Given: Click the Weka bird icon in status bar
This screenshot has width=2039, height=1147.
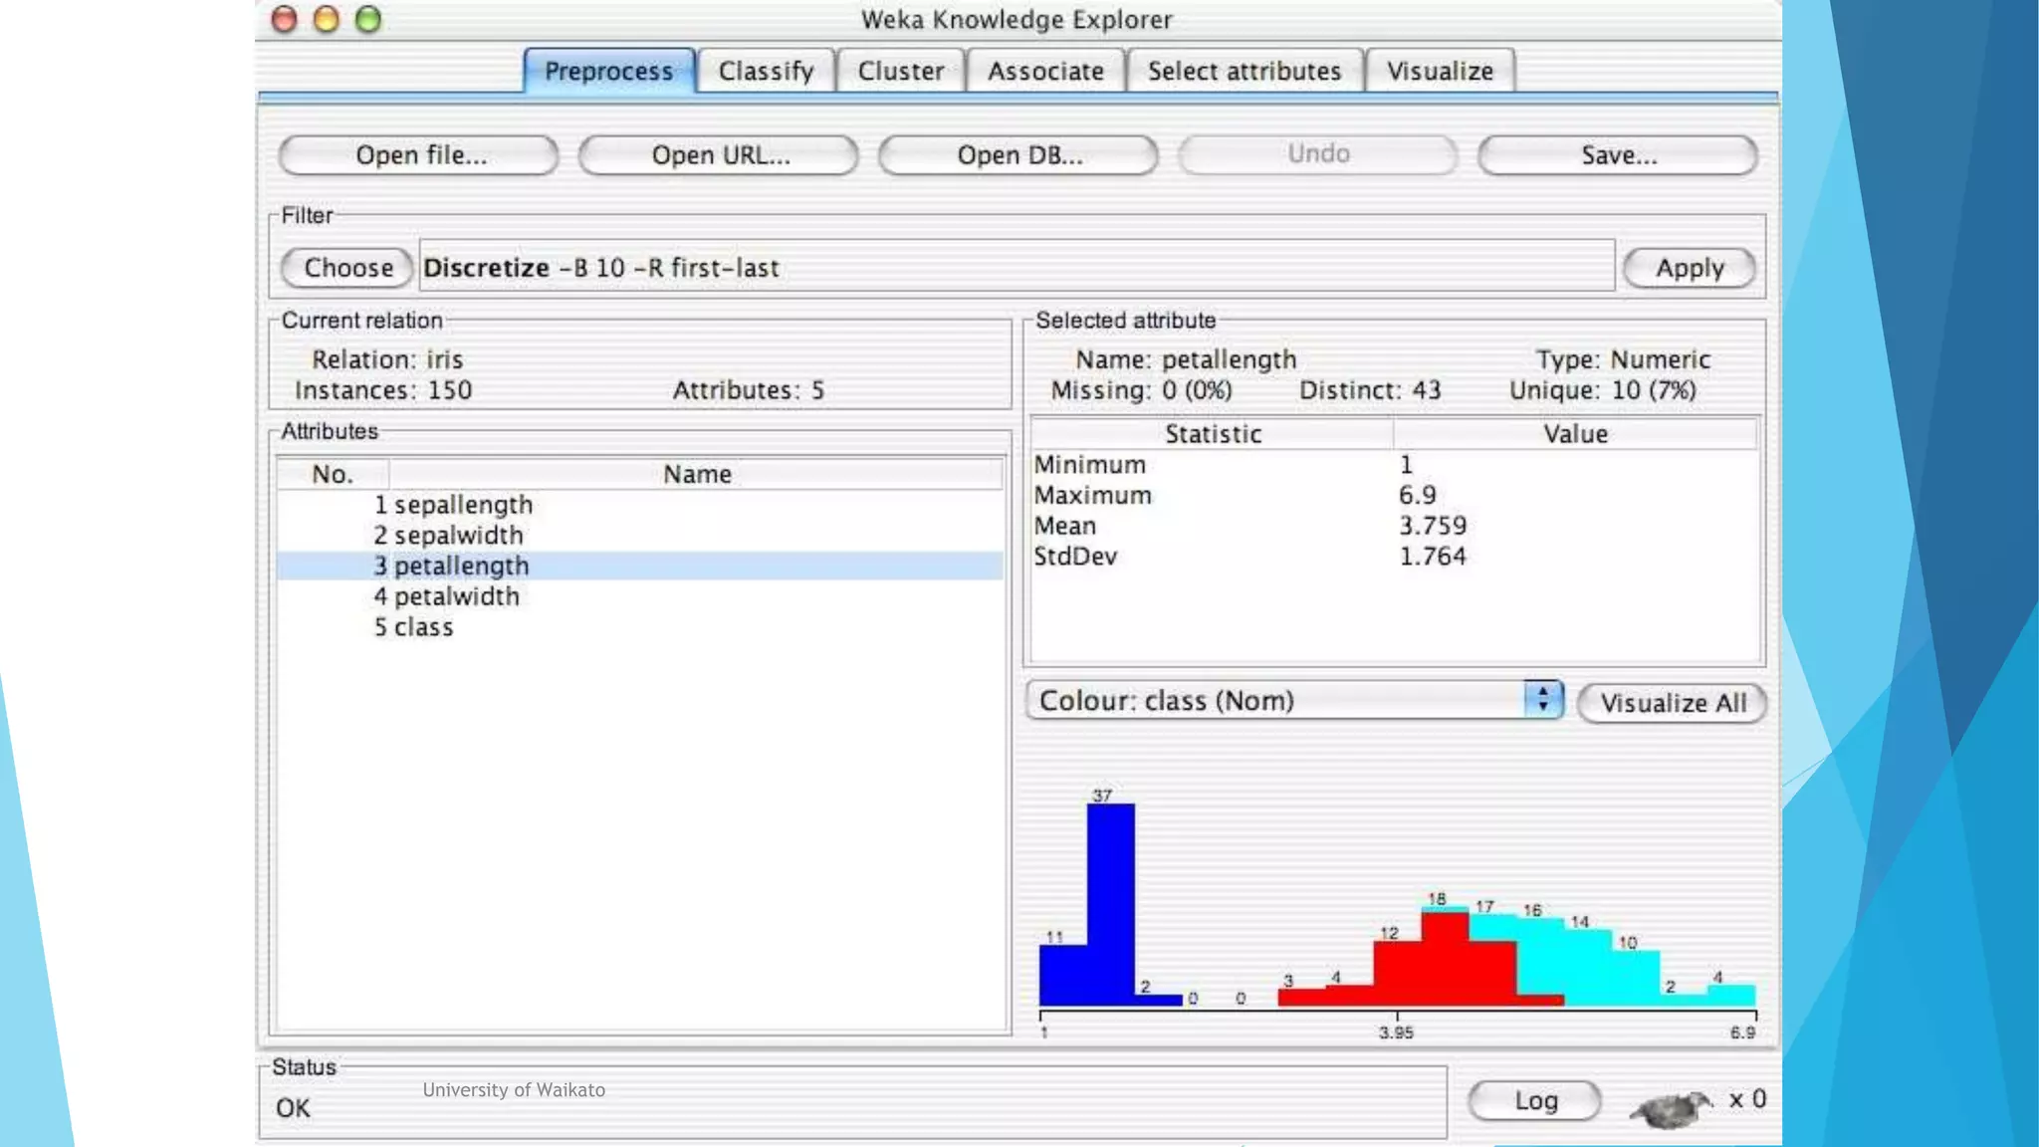Looking at the screenshot, I should point(1671,1107).
